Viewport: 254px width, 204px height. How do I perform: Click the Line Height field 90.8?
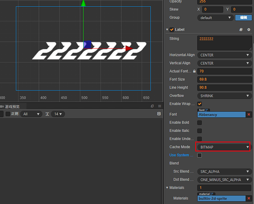tap(225, 88)
